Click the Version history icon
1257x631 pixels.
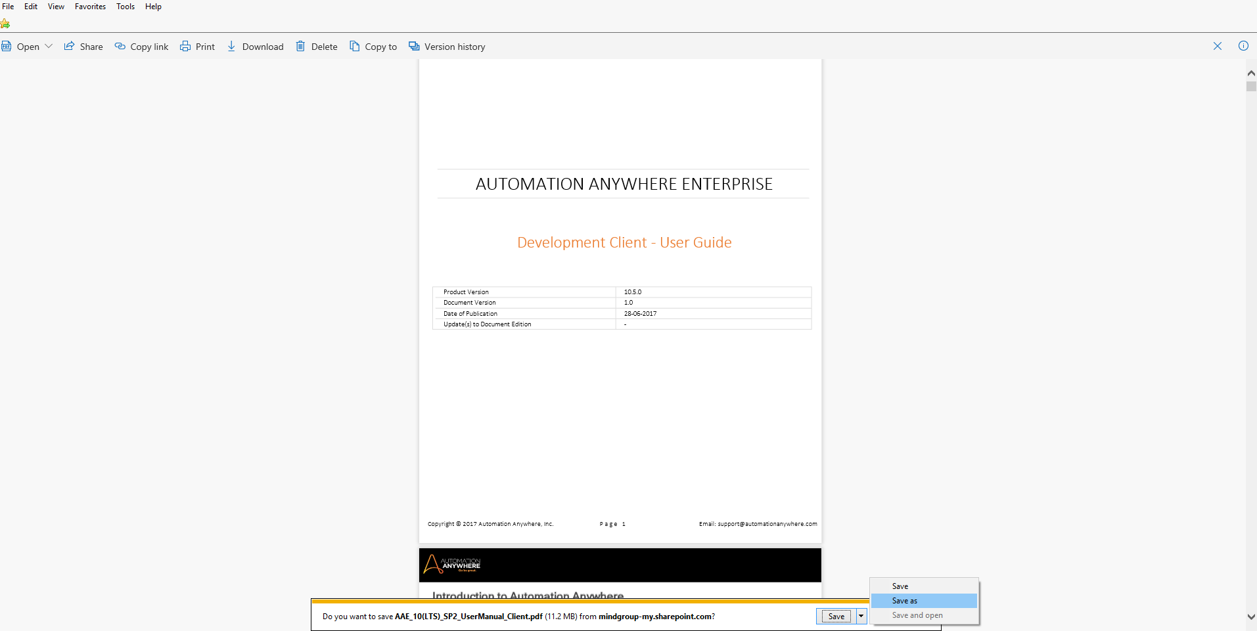414,47
